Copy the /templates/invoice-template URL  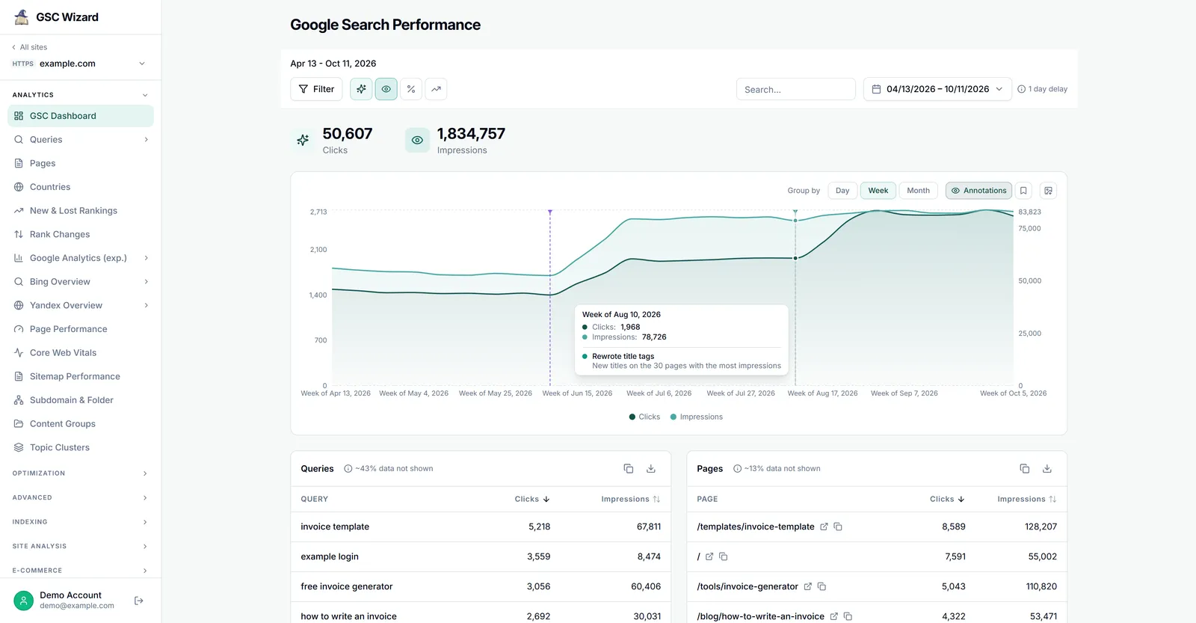[838, 527]
